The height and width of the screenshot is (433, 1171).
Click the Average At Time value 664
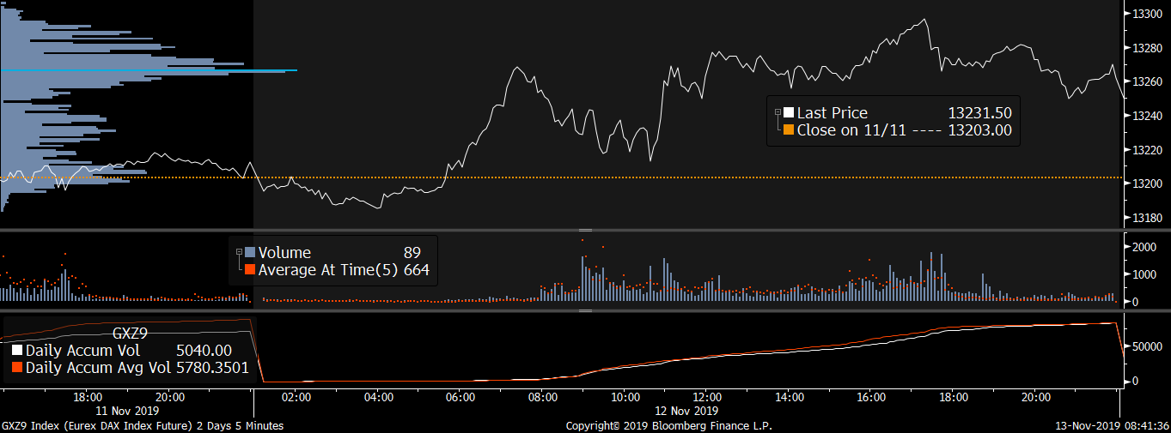pyautogui.click(x=416, y=270)
